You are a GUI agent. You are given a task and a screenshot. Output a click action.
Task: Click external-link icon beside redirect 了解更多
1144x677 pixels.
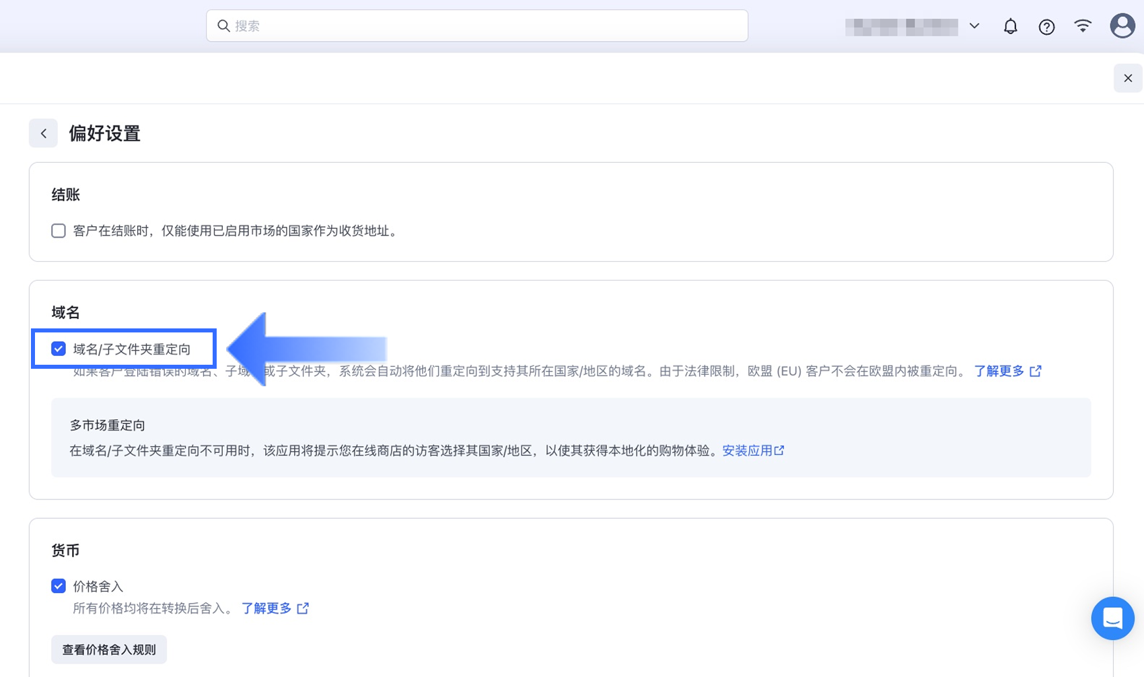tap(1036, 370)
